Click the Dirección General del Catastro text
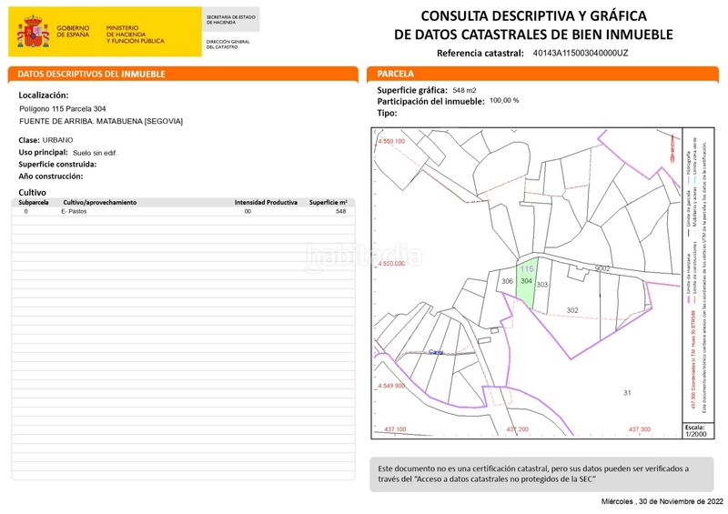This screenshot has height=514, width=728. click(228, 44)
